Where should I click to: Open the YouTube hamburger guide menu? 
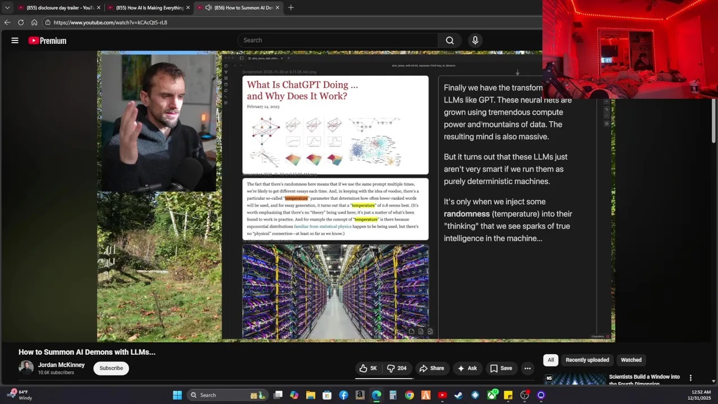pyautogui.click(x=15, y=40)
